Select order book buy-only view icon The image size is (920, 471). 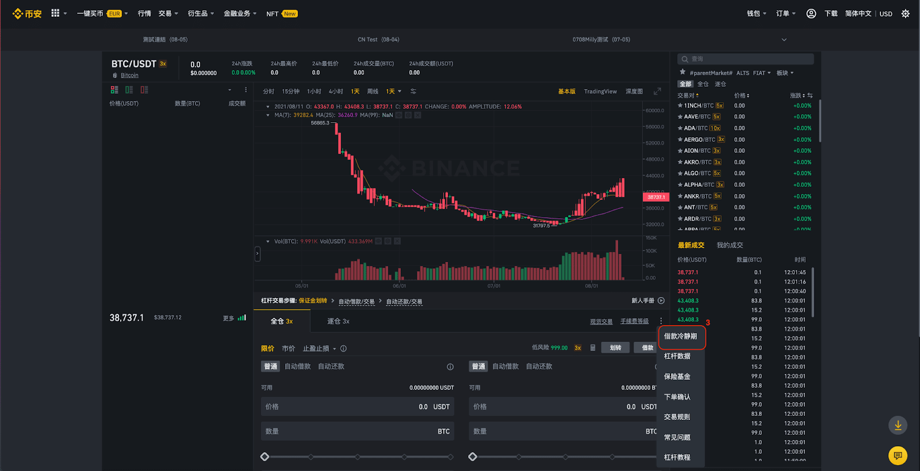[129, 90]
